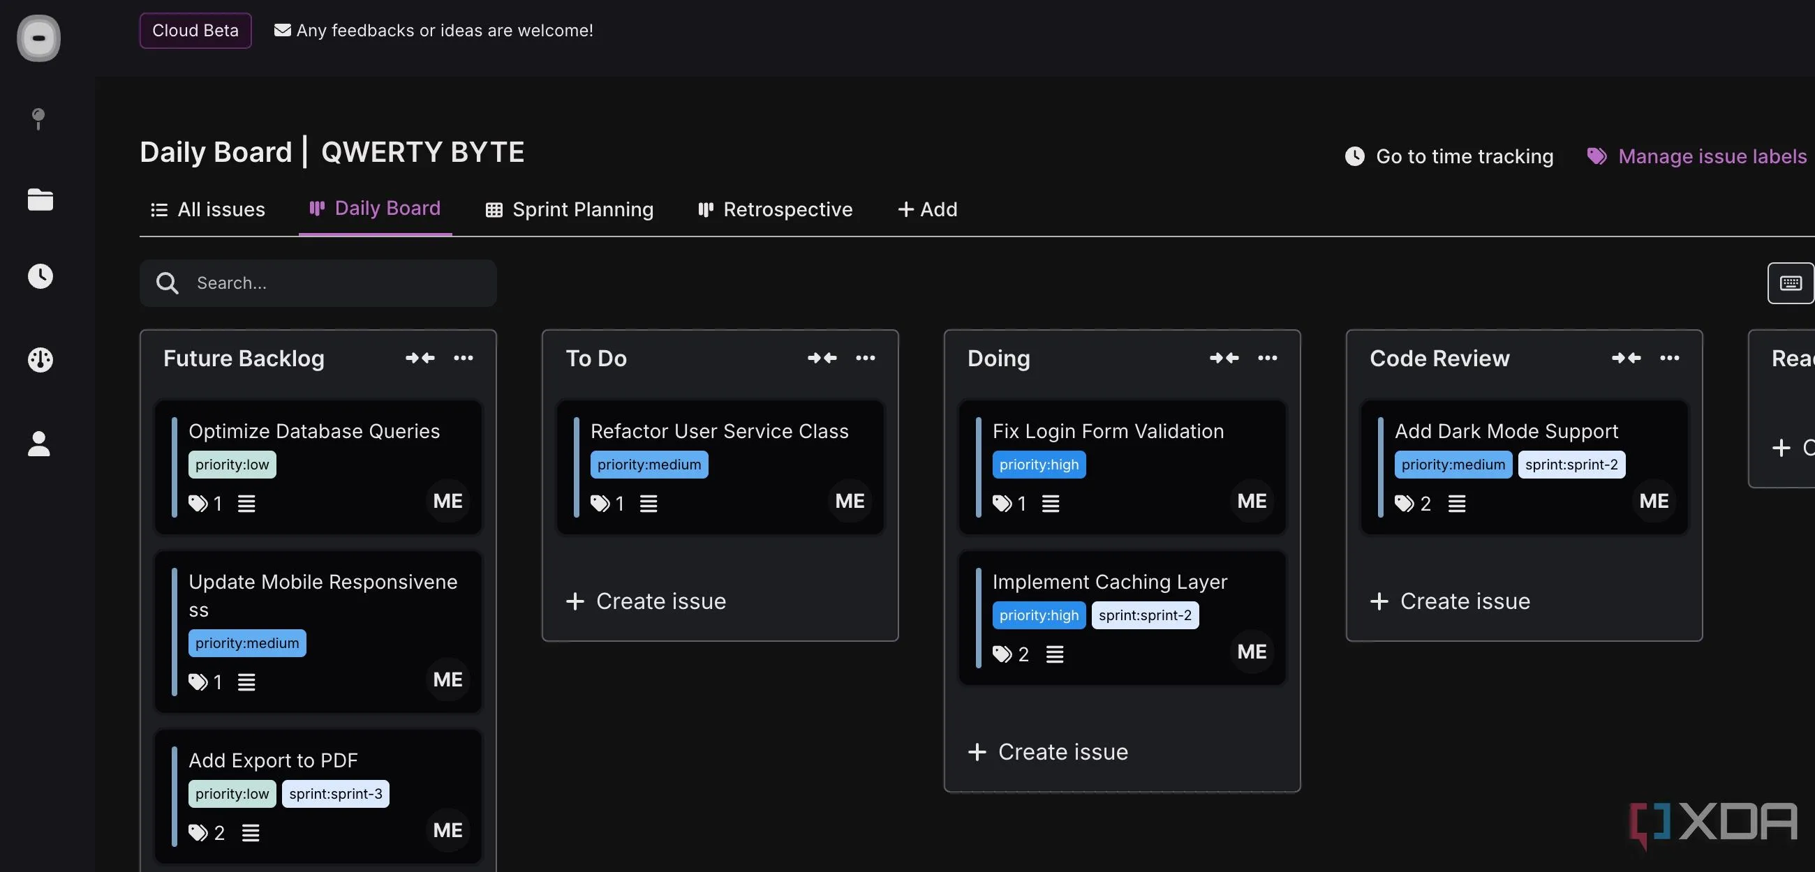Click priority:high label on Fix Login Form Validation
This screenshot has width=1815, height=872.
(x=1039, y=464)
